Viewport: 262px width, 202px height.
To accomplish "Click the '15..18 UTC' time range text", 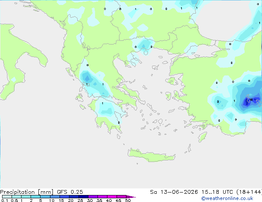I will point(217,192).
